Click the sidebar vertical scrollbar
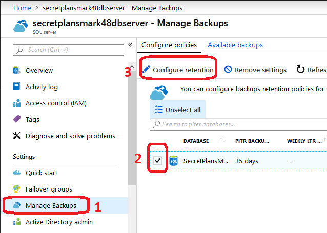327x233 pixels. (132, 128)
